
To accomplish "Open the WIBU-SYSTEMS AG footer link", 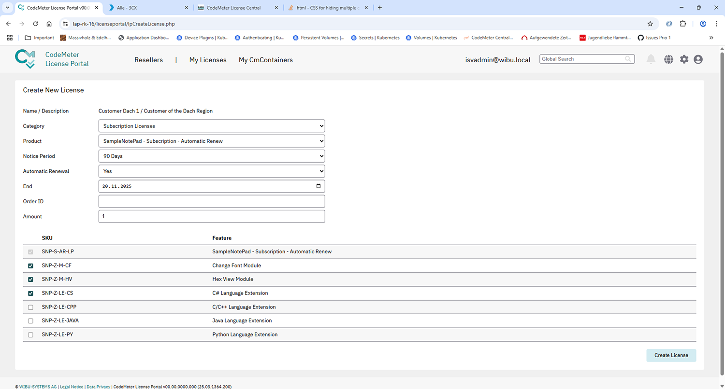I will tap(38, 387).
